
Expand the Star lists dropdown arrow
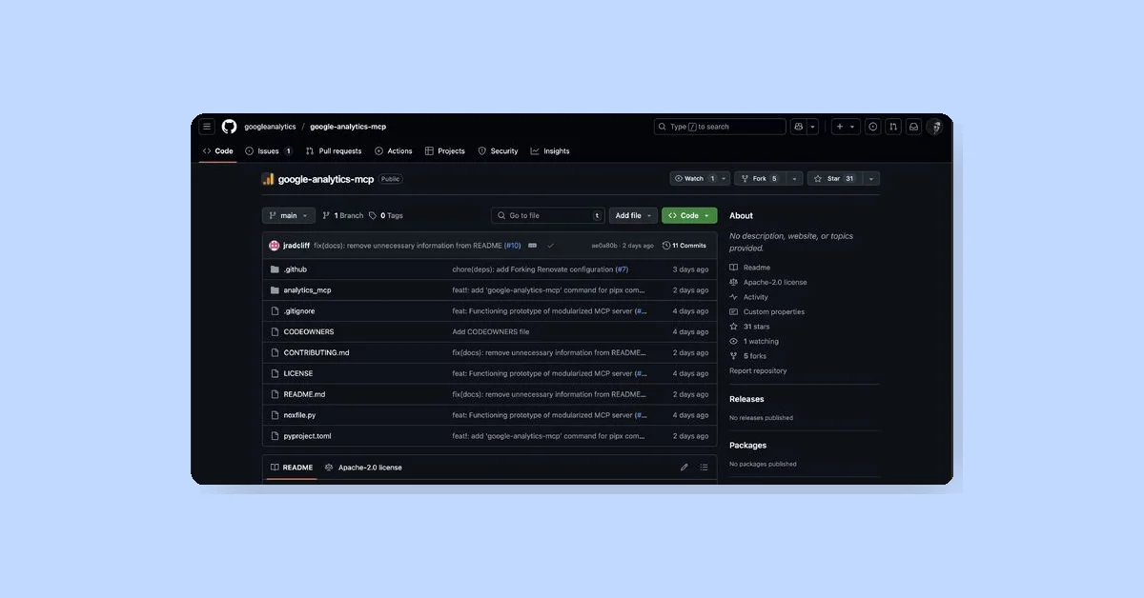point(870,178)
